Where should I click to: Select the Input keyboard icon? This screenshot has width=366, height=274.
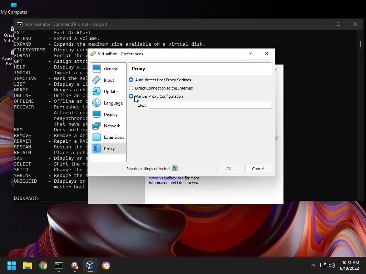pos(97,80)
